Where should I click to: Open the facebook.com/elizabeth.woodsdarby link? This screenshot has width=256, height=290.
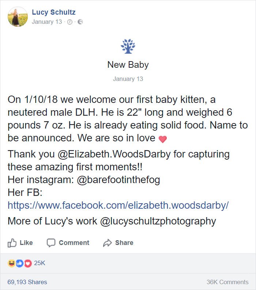click(x=118, y=205)
